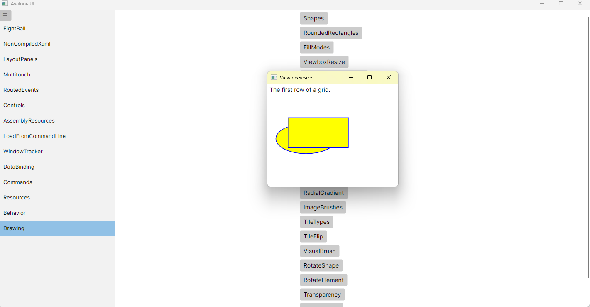Click the main window vertical scrollbar
This screenshot has height=307, width=590.
pos(588,147)
